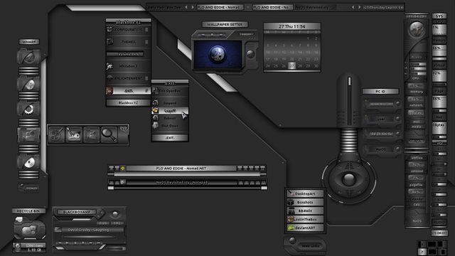Image resolution: width=455 pixels, height=256 pixels.
Task: Open the first Wharf folder icon under the WHARF label
Action: pyautogui.click(x=28, y=57)
